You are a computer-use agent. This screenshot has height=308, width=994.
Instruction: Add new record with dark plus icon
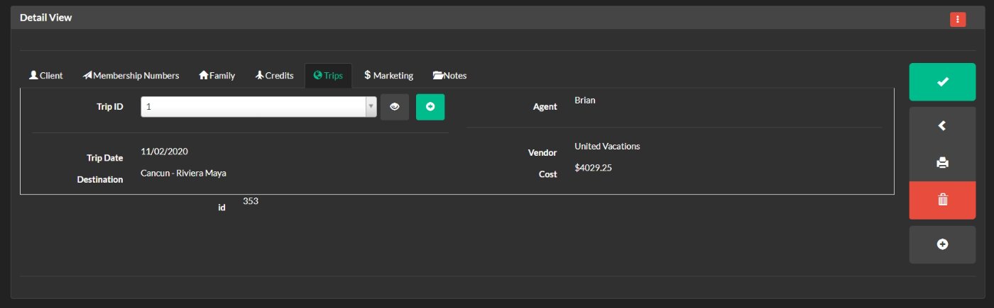click(x=942, y=244)
